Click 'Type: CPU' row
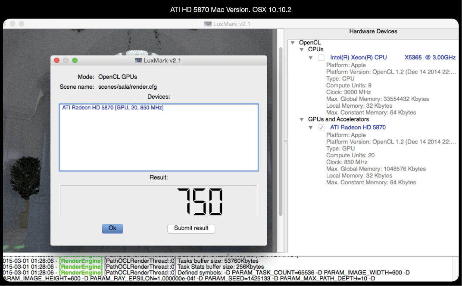 [x=340, y=79]
